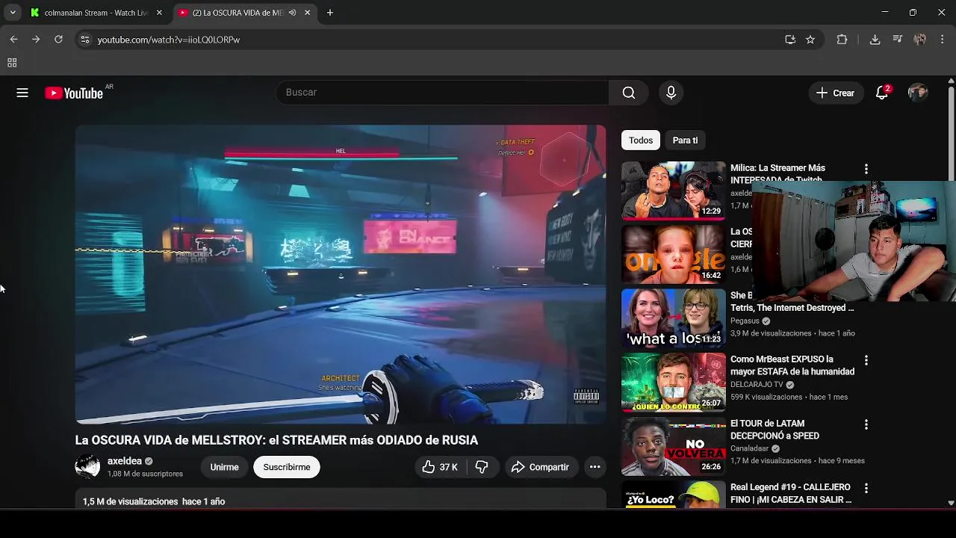Open media controls icon in toolbar
This screenshot has width=956, height=538.
click(898, 40)
